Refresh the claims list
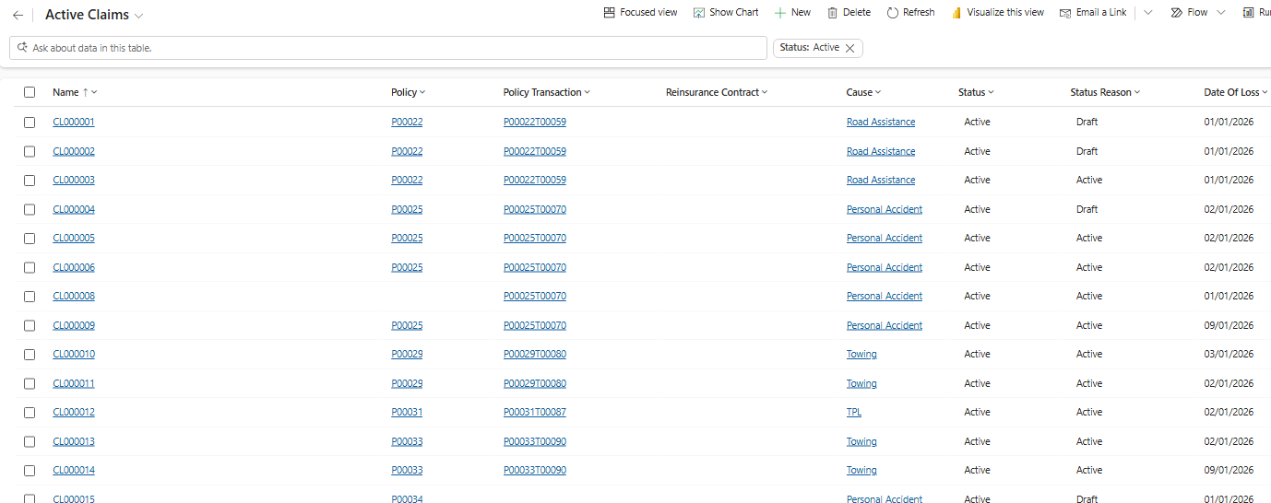The width and height of the screenshot is (1271, 503). [x=910, y=12]
